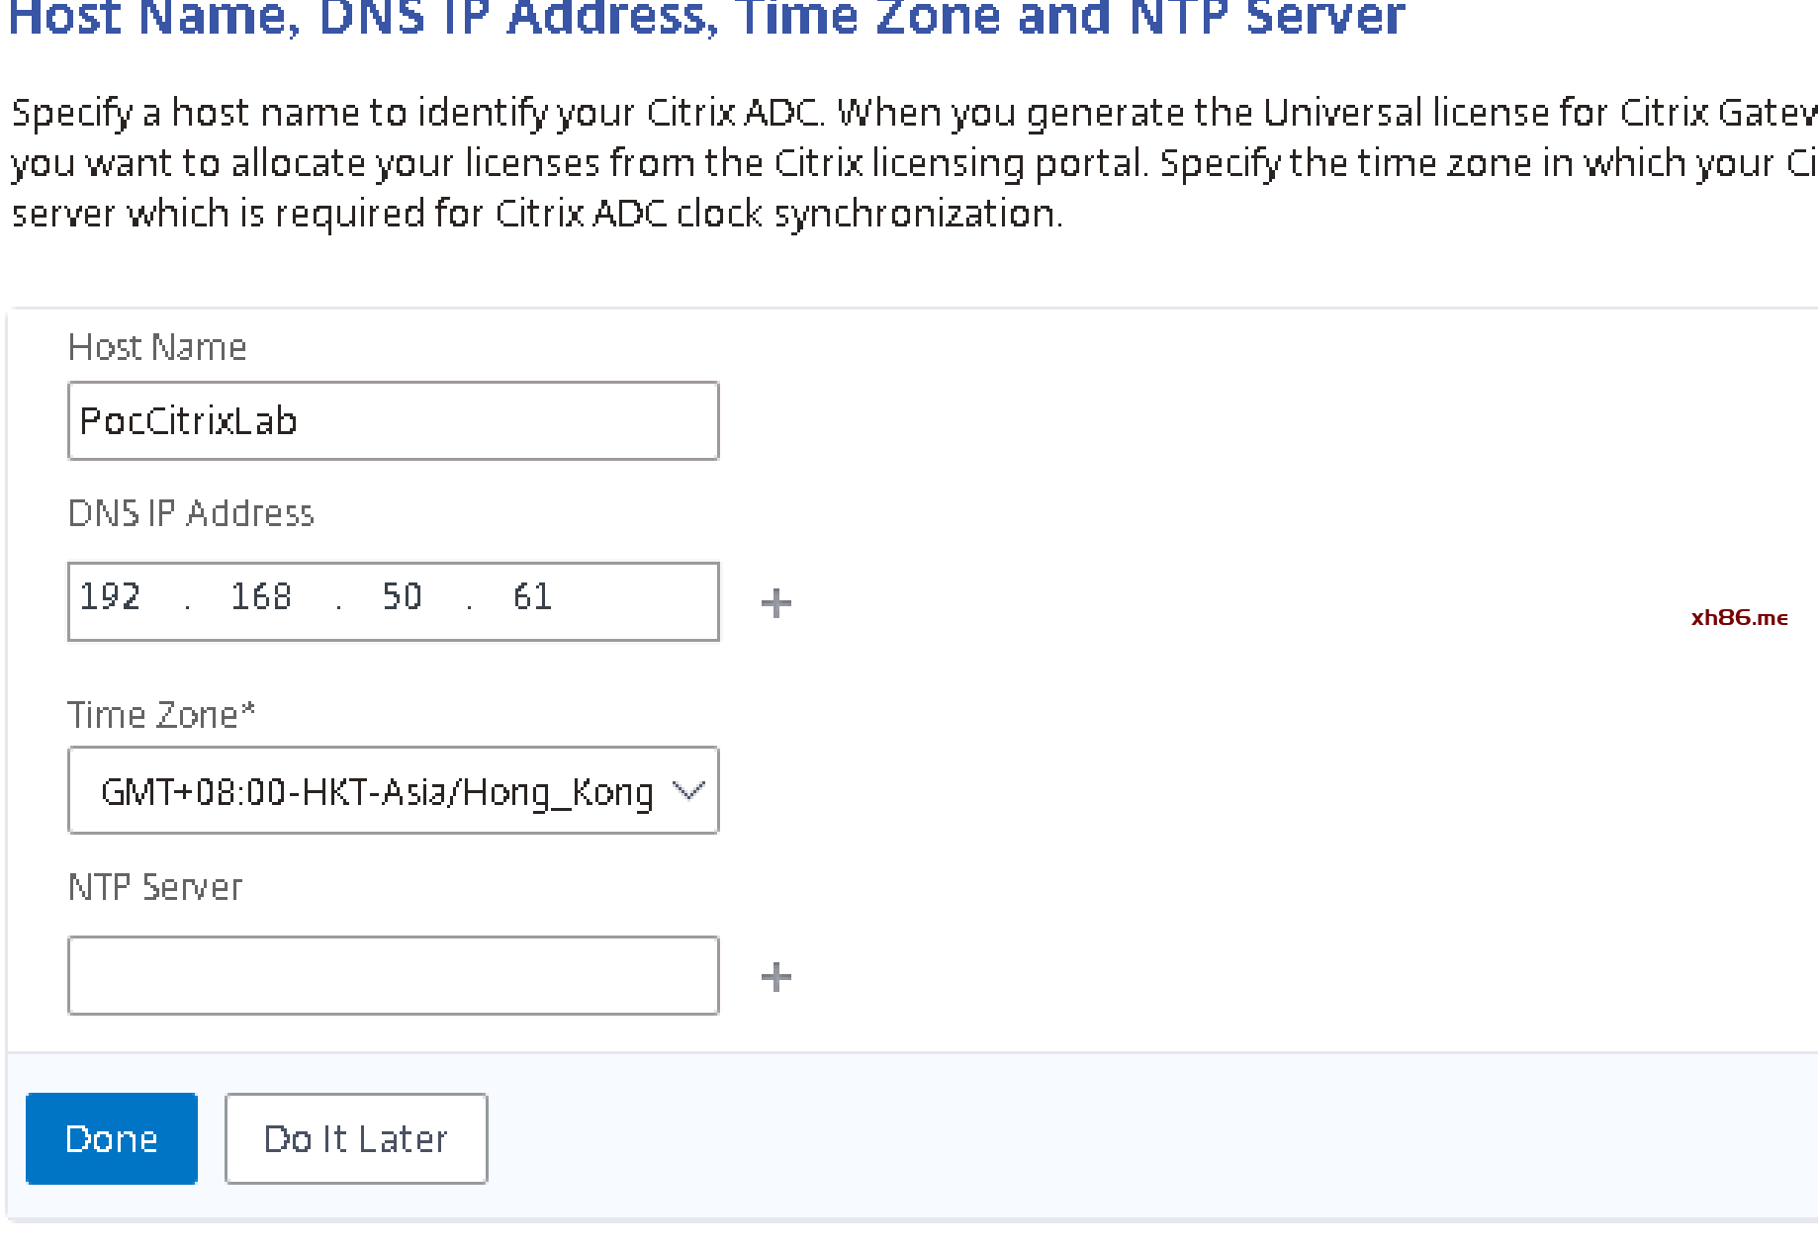
Task: Select the third DNS octet 50
Action: (x=402, y=596)
